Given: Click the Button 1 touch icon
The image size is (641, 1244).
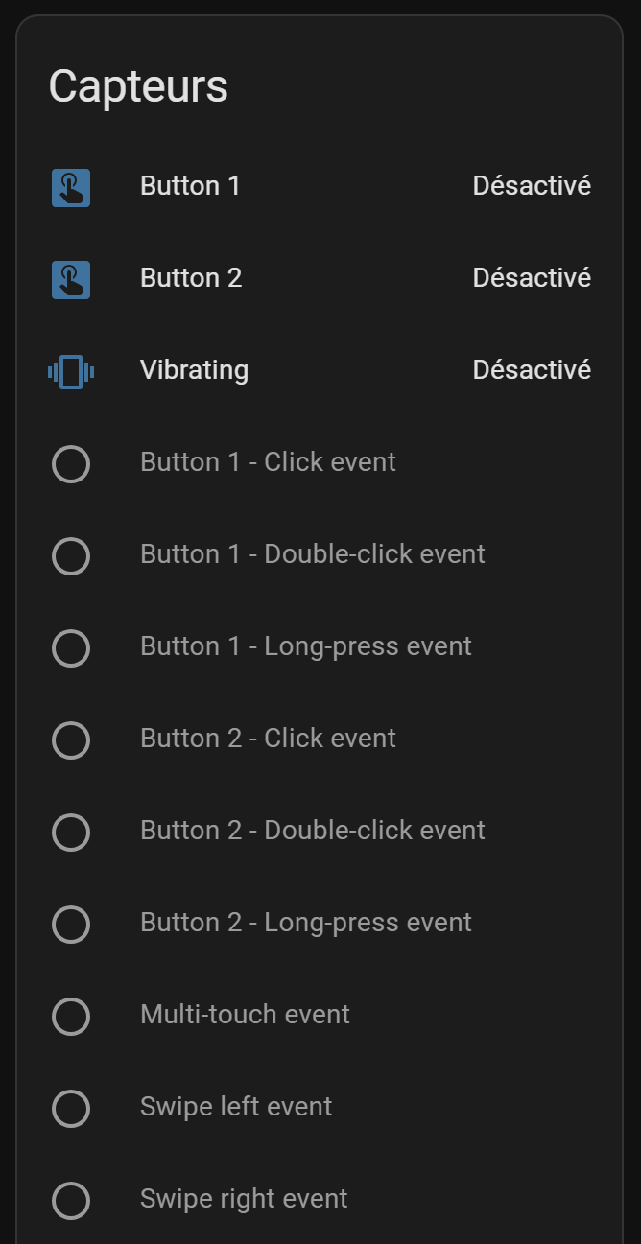Looking at the screenshot, I should tap(71, 187).
